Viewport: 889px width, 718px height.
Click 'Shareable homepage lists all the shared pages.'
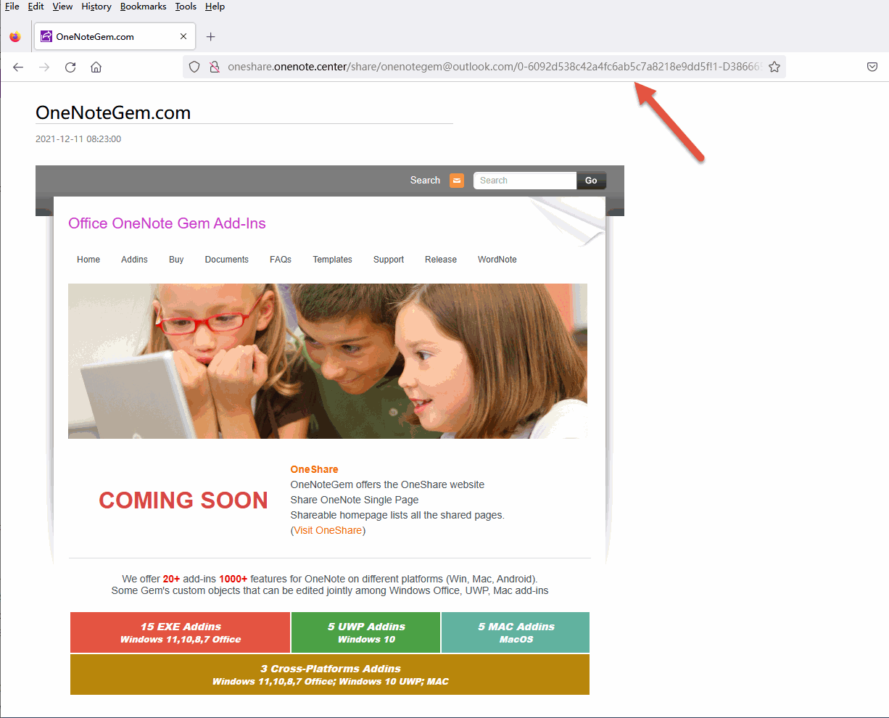397,515
